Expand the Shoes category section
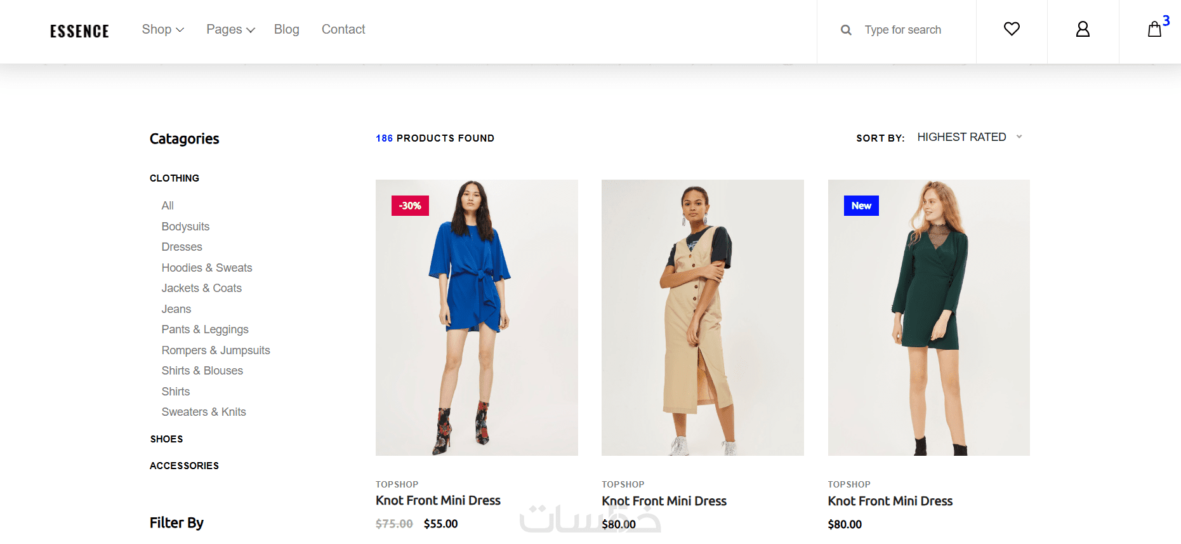 click(x=166, y=439)
